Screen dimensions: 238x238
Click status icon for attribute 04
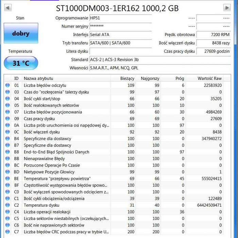point(7,99)
